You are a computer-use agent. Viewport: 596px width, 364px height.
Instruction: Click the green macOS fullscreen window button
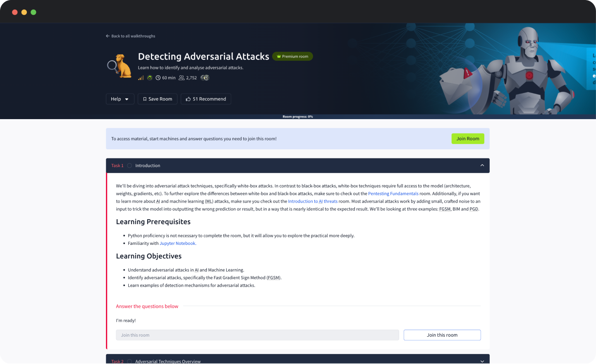34,12
